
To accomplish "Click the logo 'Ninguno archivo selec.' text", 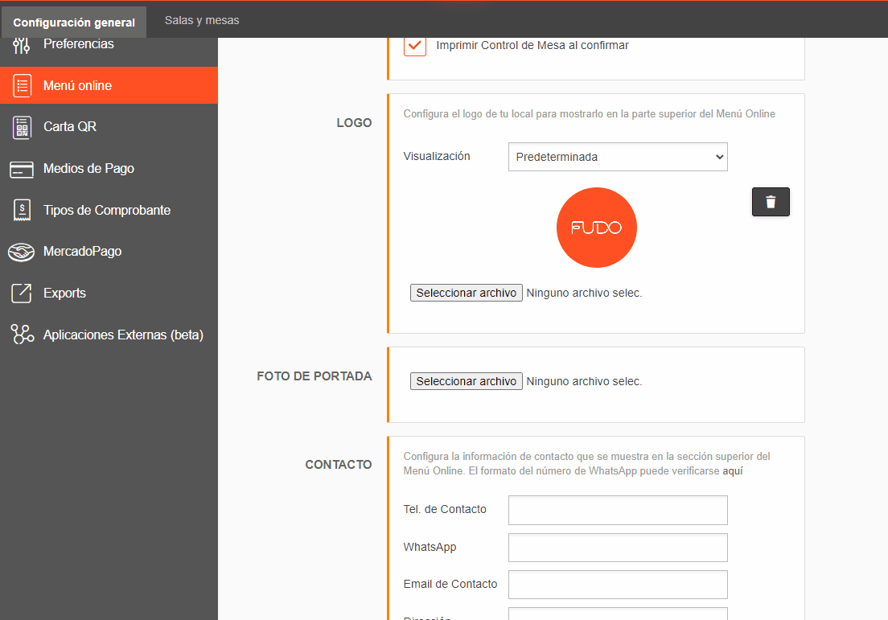I will 584,293.
